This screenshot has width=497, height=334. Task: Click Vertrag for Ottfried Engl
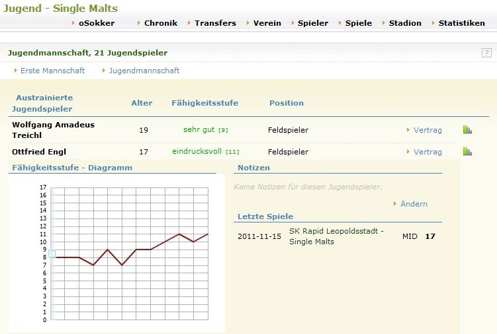pos(427,152)
